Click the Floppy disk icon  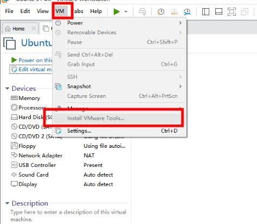(x=14, y=146)
